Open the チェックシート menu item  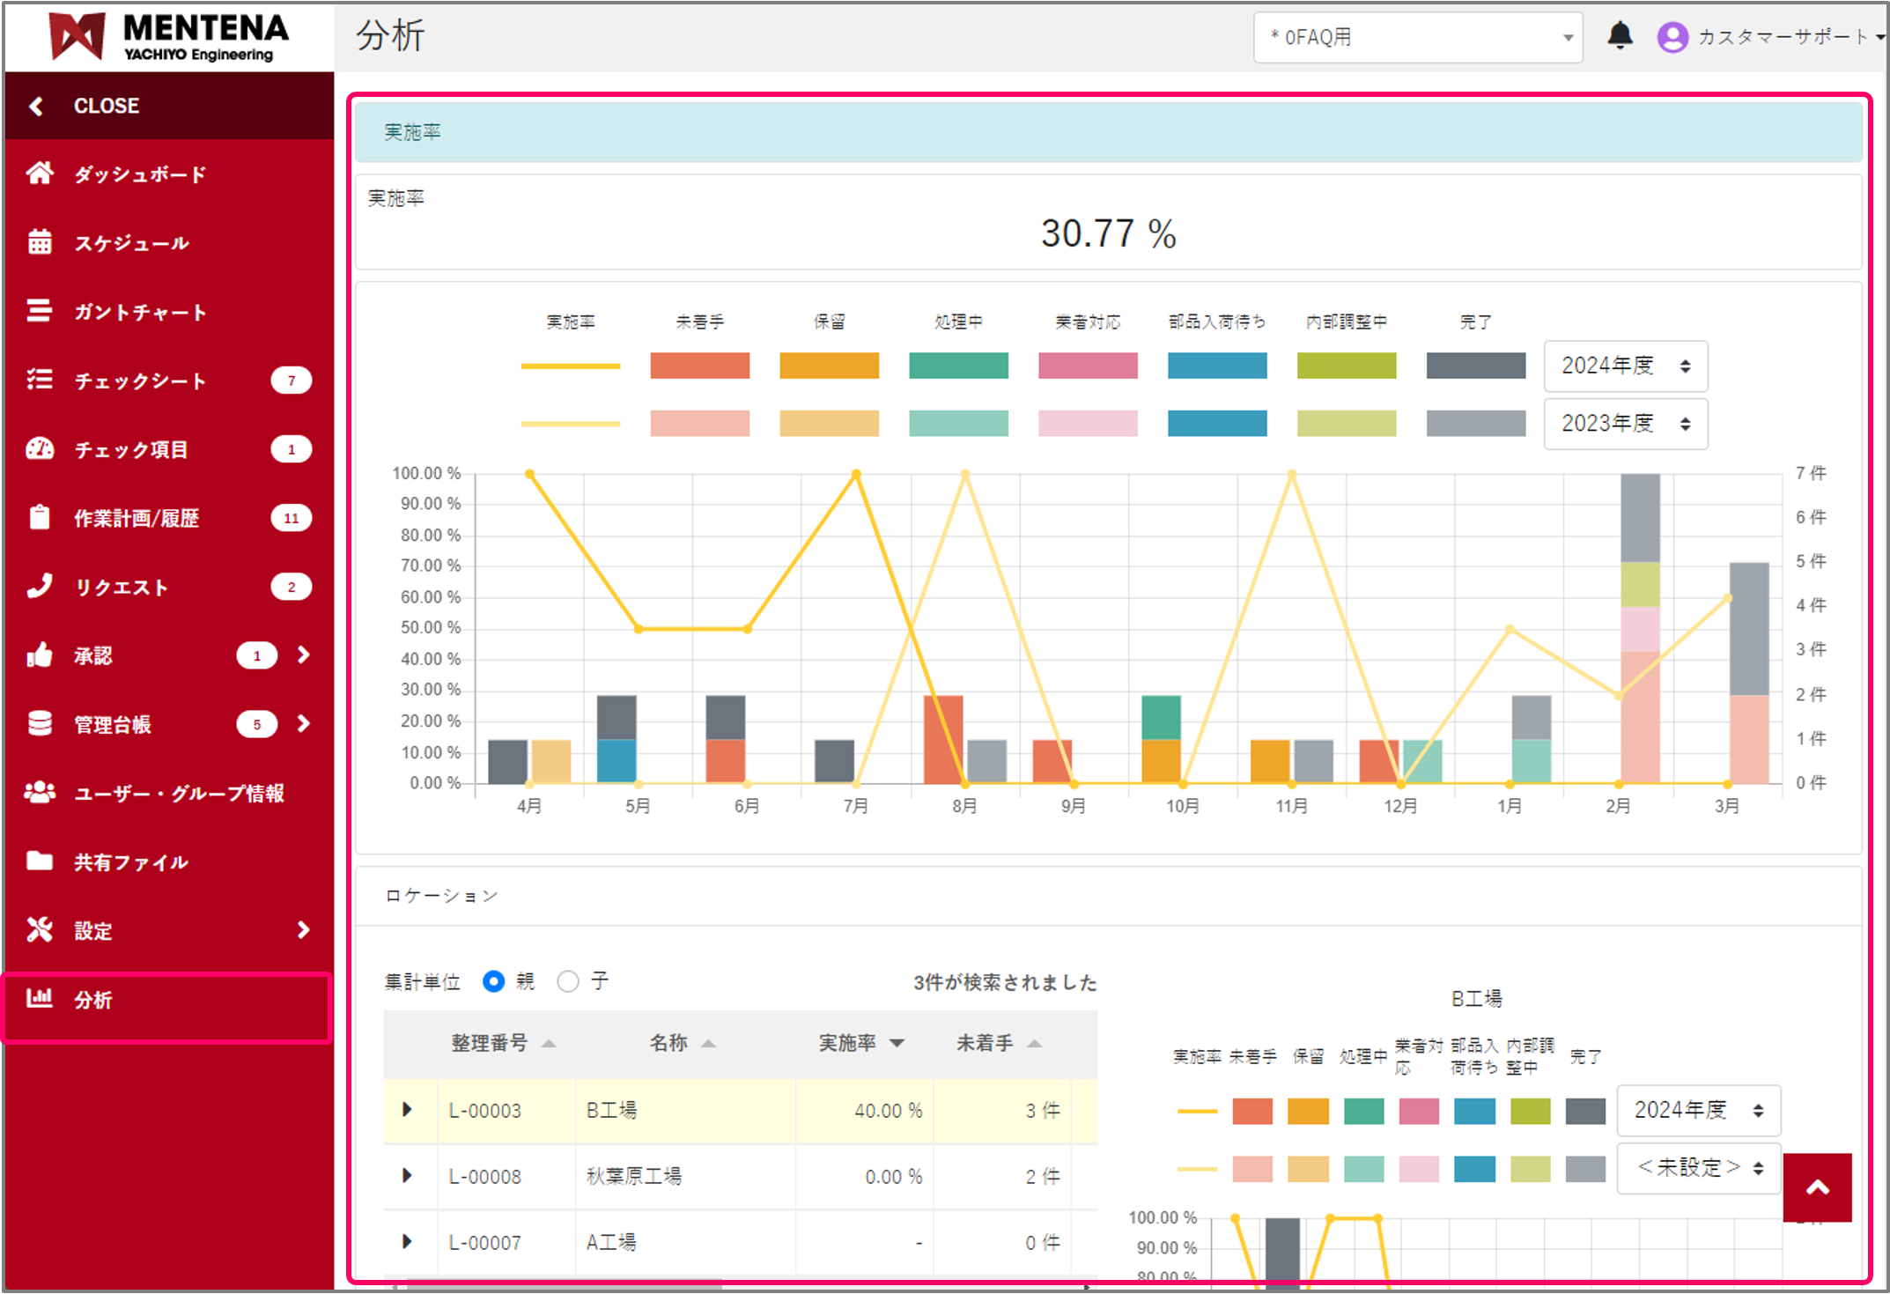[141, 381]
